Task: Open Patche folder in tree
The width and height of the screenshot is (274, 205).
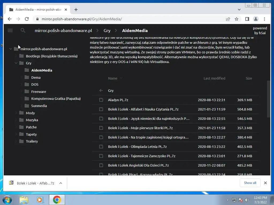Action: (x=31, y=127)
